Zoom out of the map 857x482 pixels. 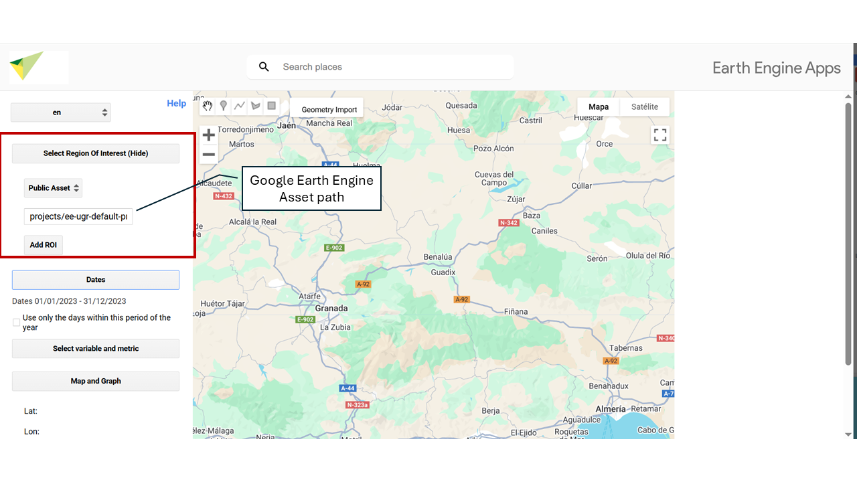pyautogui.click(x=209, y=155)
